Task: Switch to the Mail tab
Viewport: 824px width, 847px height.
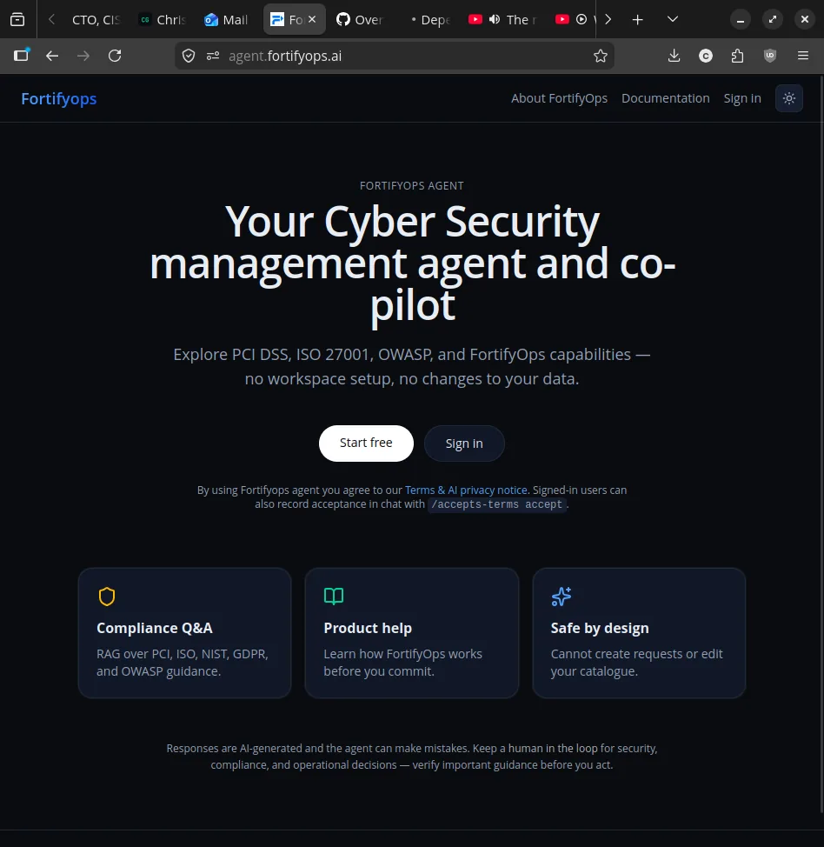Action: (x=228, y=20)
